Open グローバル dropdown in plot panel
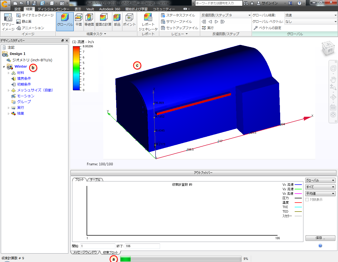 click(320, 180)
